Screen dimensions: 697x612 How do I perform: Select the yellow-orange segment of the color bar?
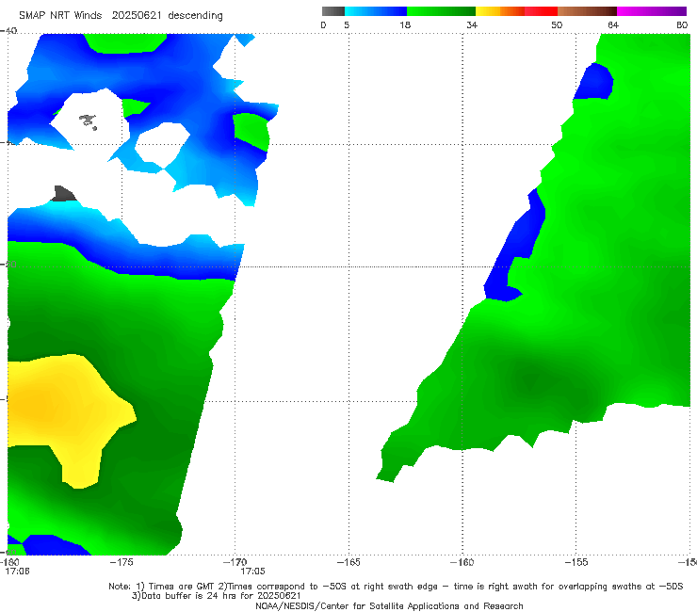coord(500,11)
